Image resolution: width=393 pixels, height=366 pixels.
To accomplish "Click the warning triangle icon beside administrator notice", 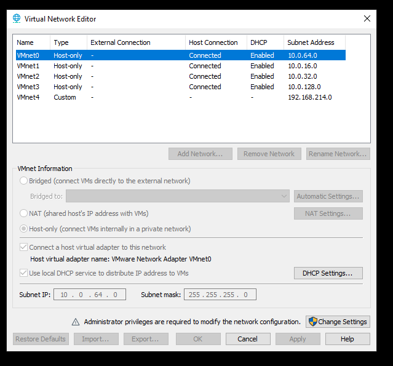I will pyautogui.click(x=76, y=322).
